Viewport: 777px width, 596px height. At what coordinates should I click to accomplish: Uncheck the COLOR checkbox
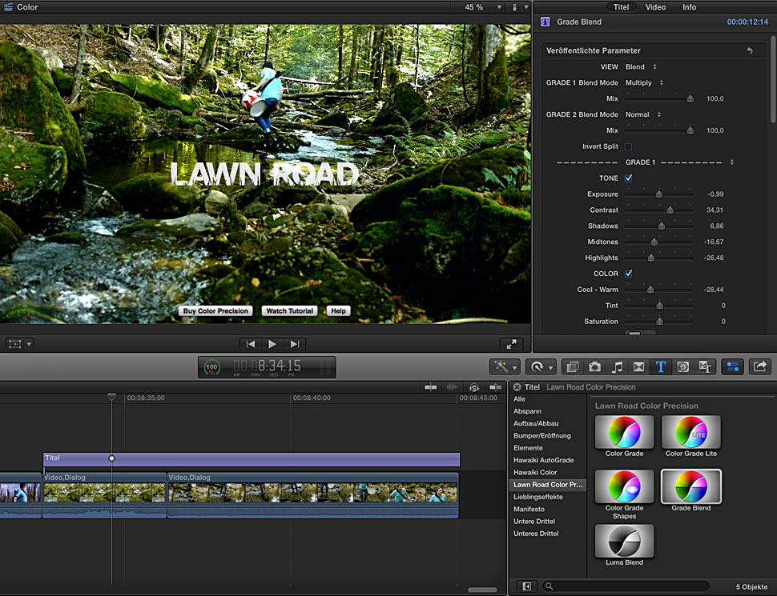[628, 274]
